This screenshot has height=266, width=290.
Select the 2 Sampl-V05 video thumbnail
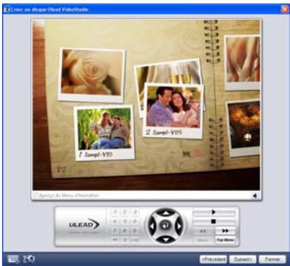[174, 110]
